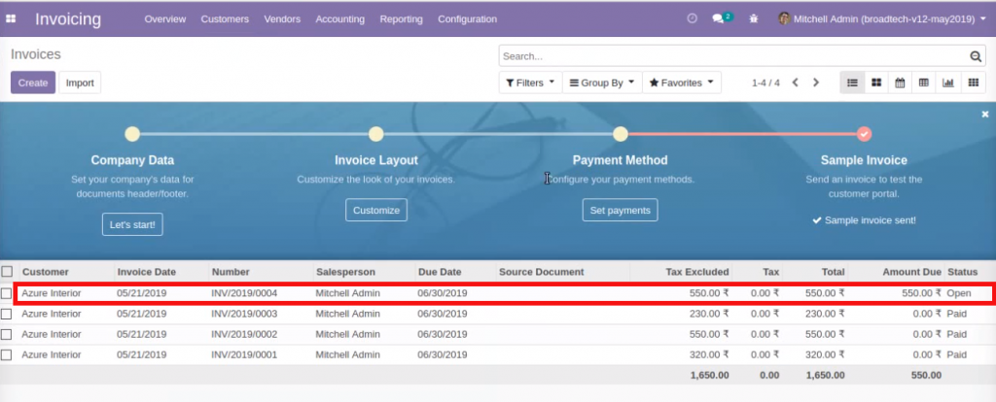The height and width of the screenshot is (402, 996).
Task: Click the Create button
Action: pos(33,83)
